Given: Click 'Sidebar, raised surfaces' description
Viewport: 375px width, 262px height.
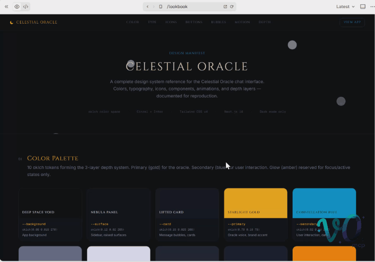Looking at the screenshot, I should coord(109,235).
